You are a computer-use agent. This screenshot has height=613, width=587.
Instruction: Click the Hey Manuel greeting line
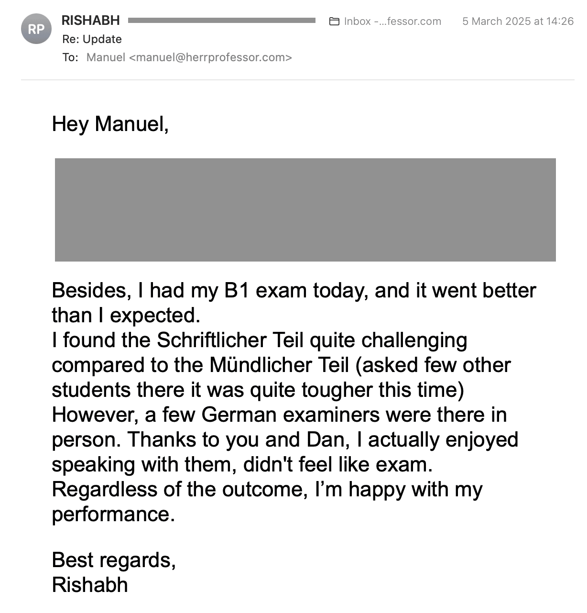(x=110, y=124)
